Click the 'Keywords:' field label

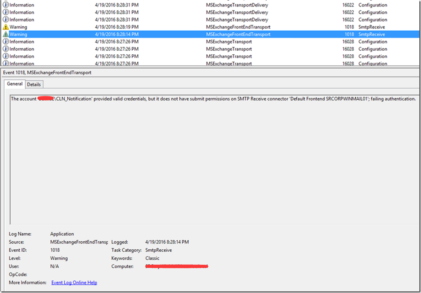122,258
